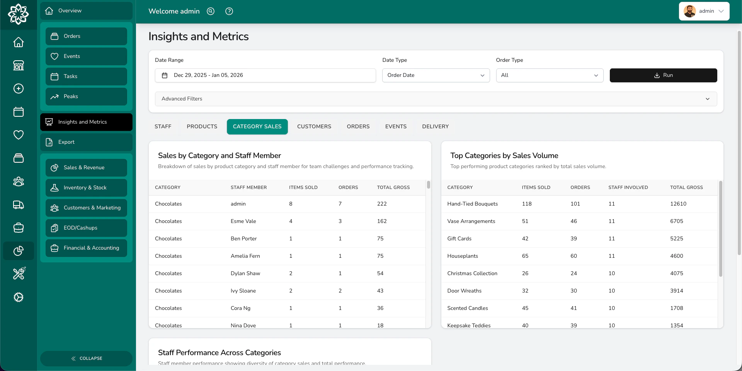Select the CUSTOMERS tab

tap(314, 127)
